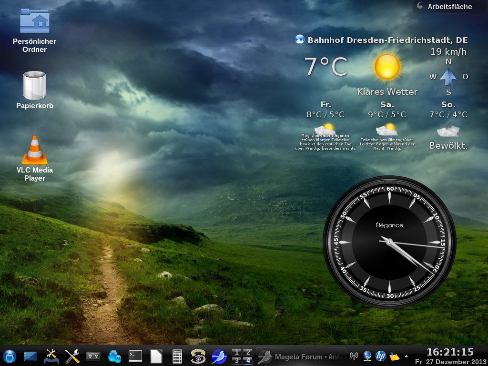Click the sun icon for current weather
The width and height of the screenshot is (488, 366).
point(387,67)
